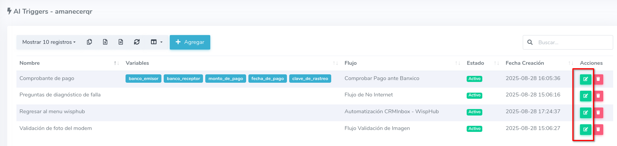Click 'Flujo Validación de Imagen' flow cell
This screenshot has width=617, height=146.
click(x=377, y=128)
